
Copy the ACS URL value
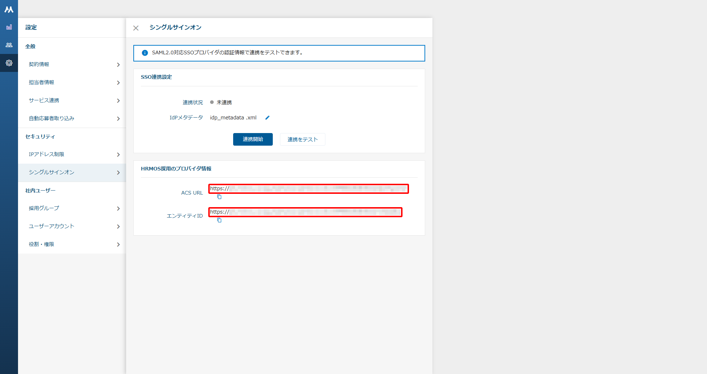219,197
